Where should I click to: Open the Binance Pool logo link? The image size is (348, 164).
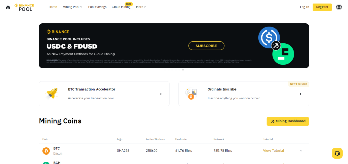24,7
